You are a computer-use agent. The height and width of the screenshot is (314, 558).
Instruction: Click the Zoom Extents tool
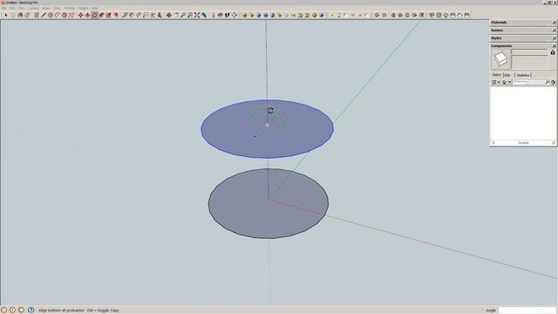pyautogui.click(x=197, y=15)
